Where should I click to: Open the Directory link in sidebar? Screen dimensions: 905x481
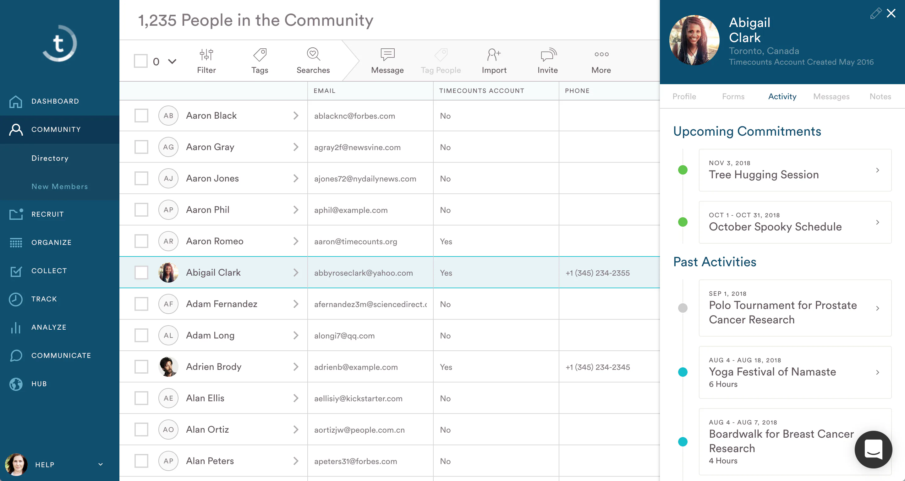(50, 158)
